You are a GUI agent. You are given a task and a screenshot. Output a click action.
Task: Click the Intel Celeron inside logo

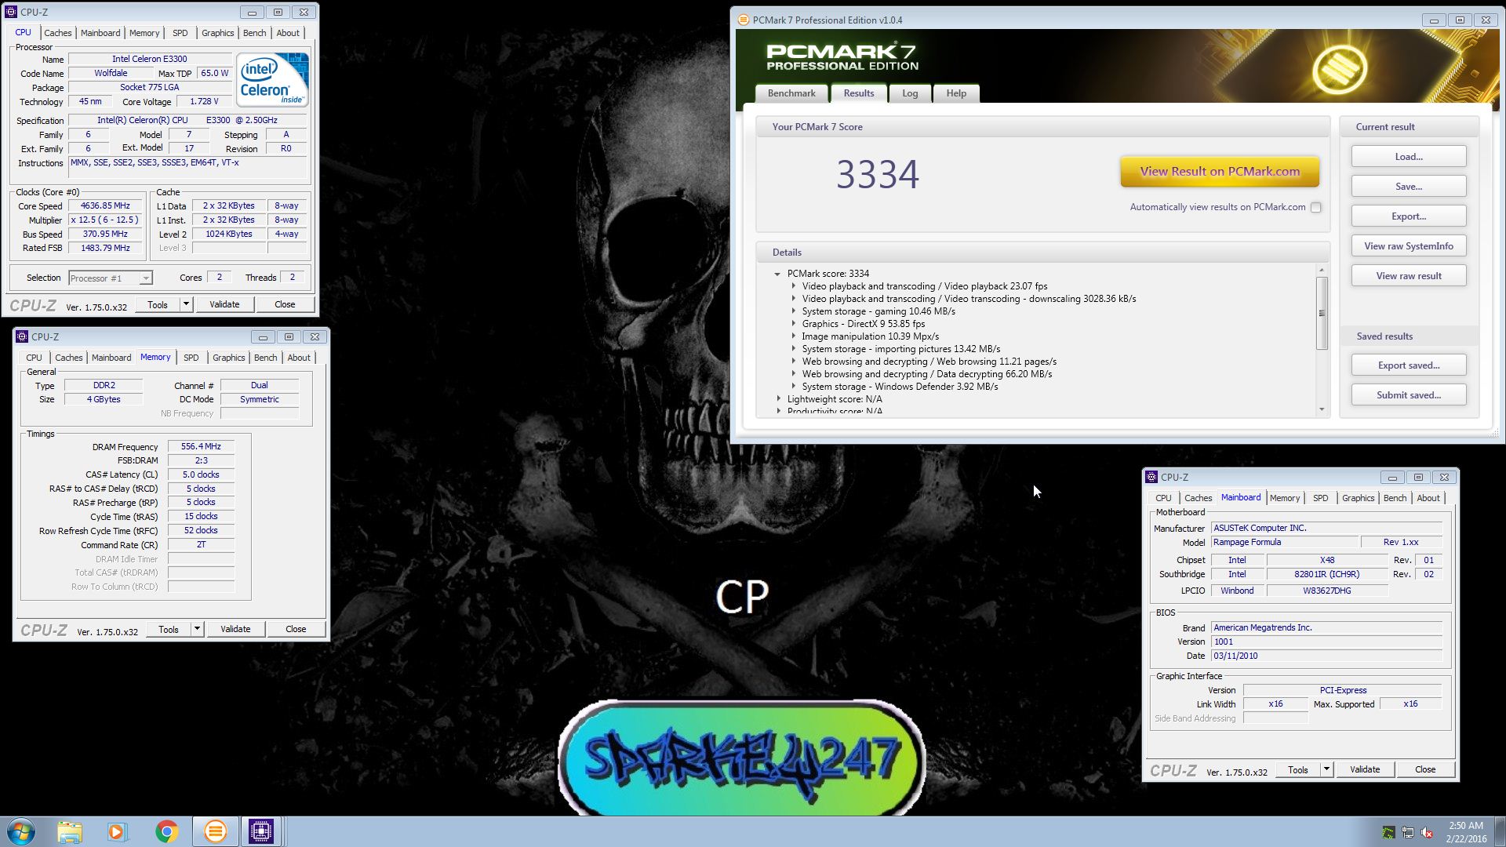[x=272, y=79]
